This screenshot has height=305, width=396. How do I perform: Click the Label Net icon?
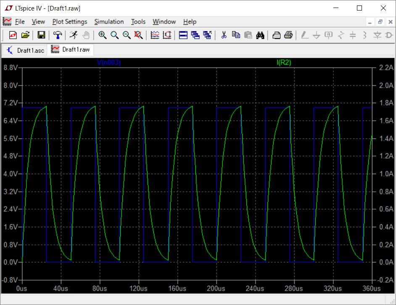pyautogui.click(x=329, y=35)
